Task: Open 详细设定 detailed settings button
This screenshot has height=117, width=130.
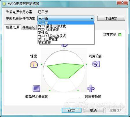Action: tap(111, 18)
